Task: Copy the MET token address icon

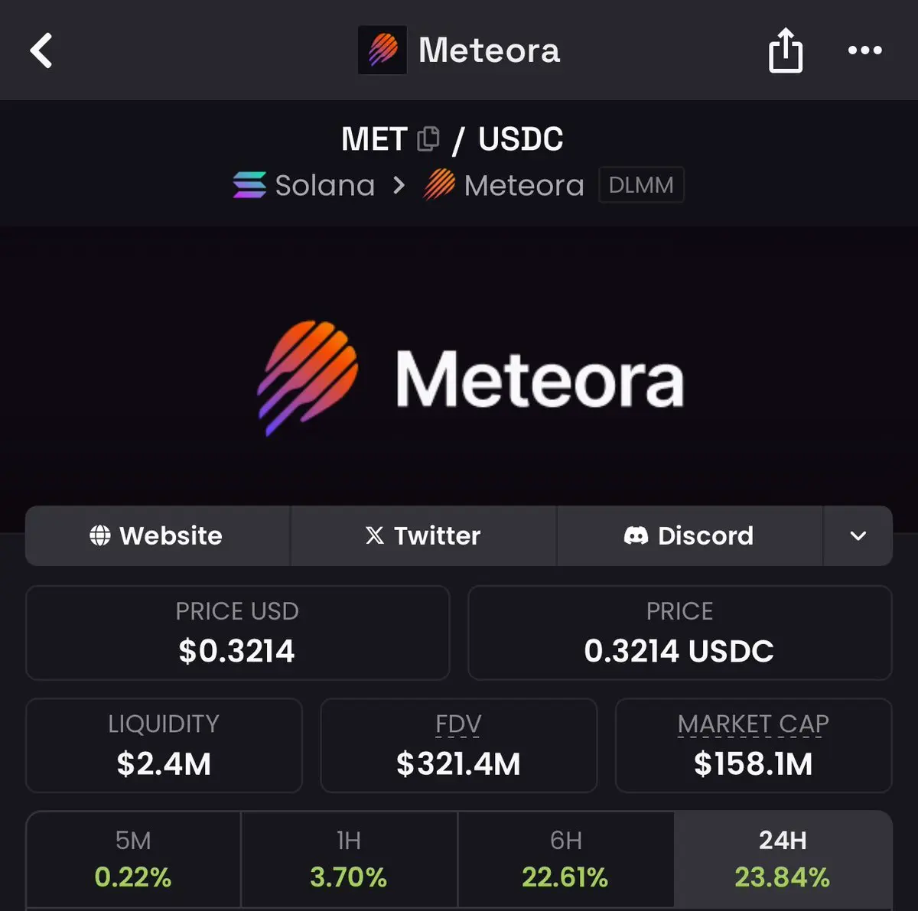Action: (428, 138)
